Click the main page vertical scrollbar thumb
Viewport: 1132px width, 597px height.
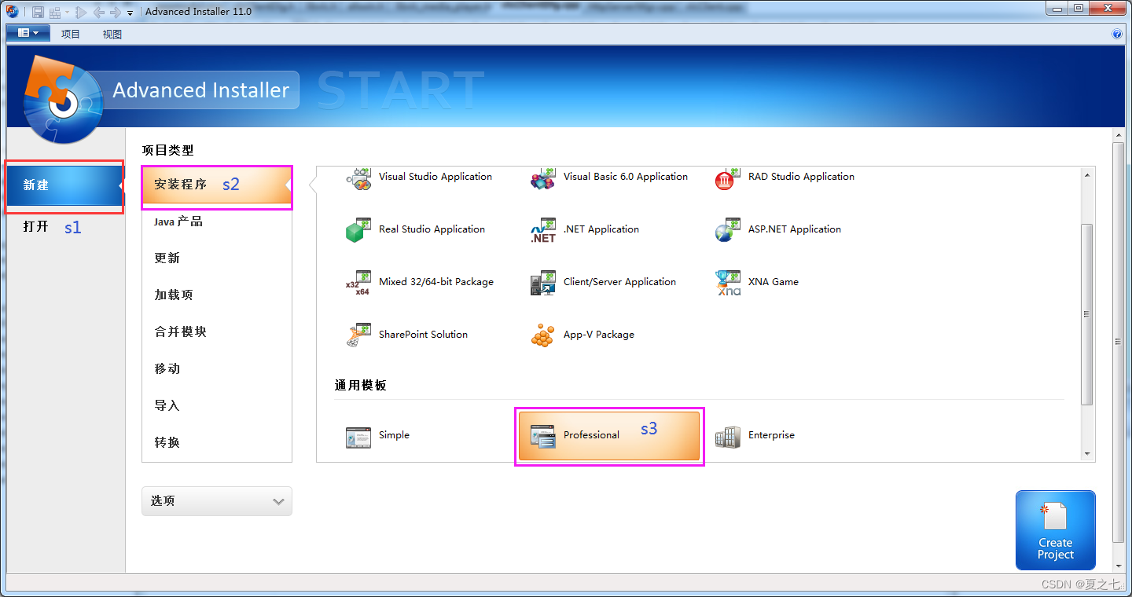coord(1119,342)
